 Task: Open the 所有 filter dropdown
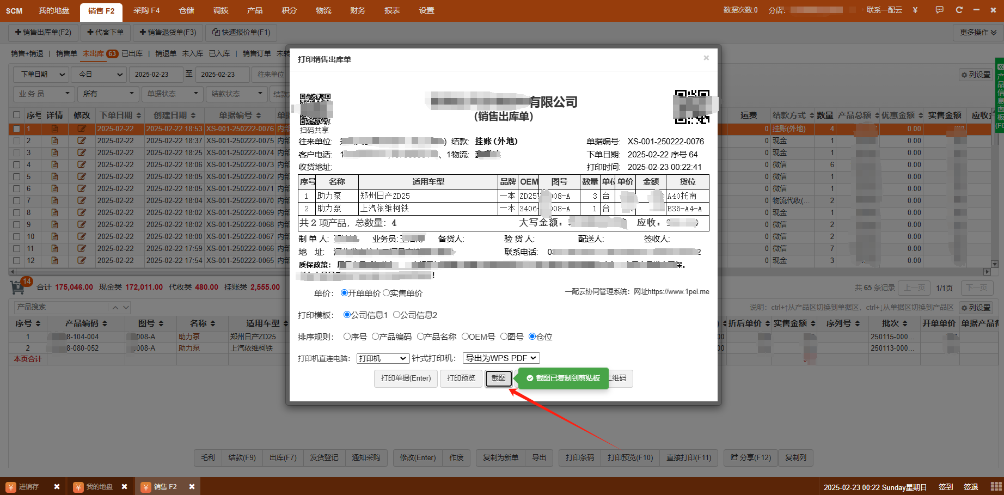tap(108, 94)
